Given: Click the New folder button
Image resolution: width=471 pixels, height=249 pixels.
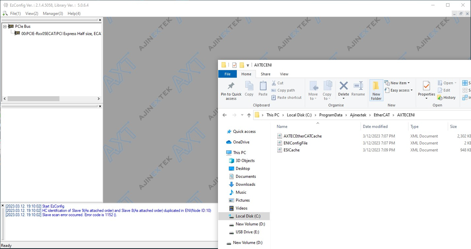Looking at the screenshot, I should [376, 90].
